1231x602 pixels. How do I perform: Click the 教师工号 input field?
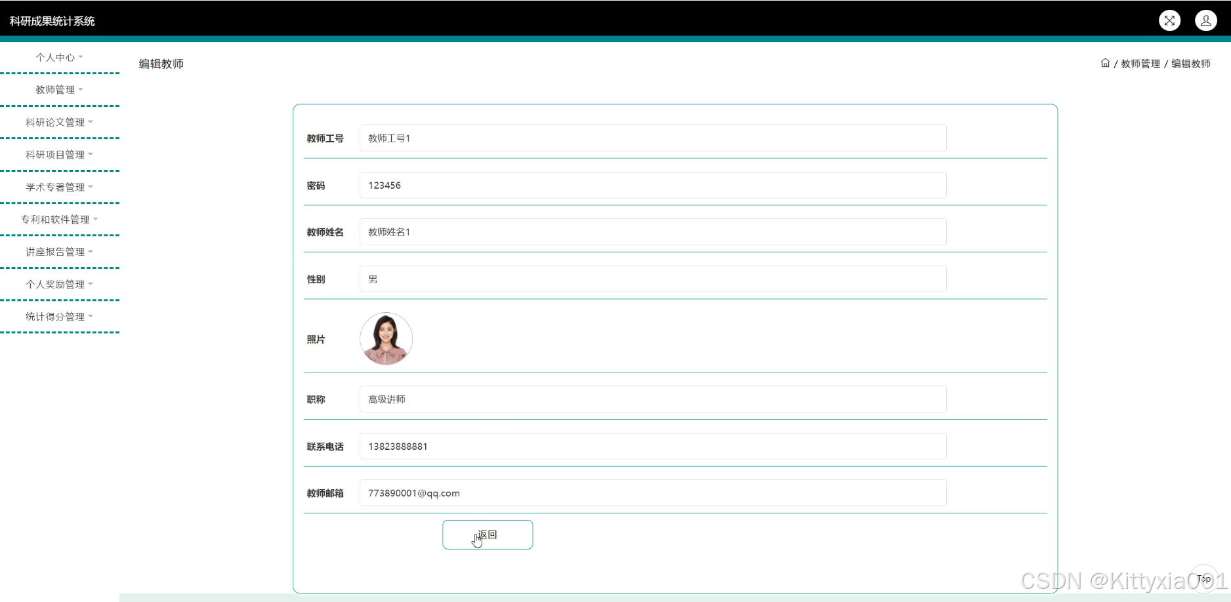click(x=652, y=138)
